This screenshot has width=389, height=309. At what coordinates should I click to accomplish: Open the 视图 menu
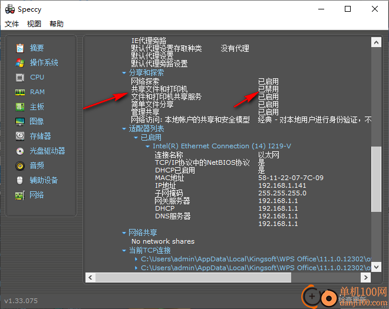pos(34,24)
